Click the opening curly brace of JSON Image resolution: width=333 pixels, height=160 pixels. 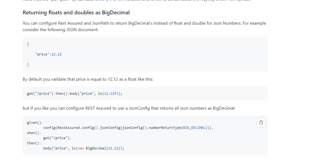point(28,44)
